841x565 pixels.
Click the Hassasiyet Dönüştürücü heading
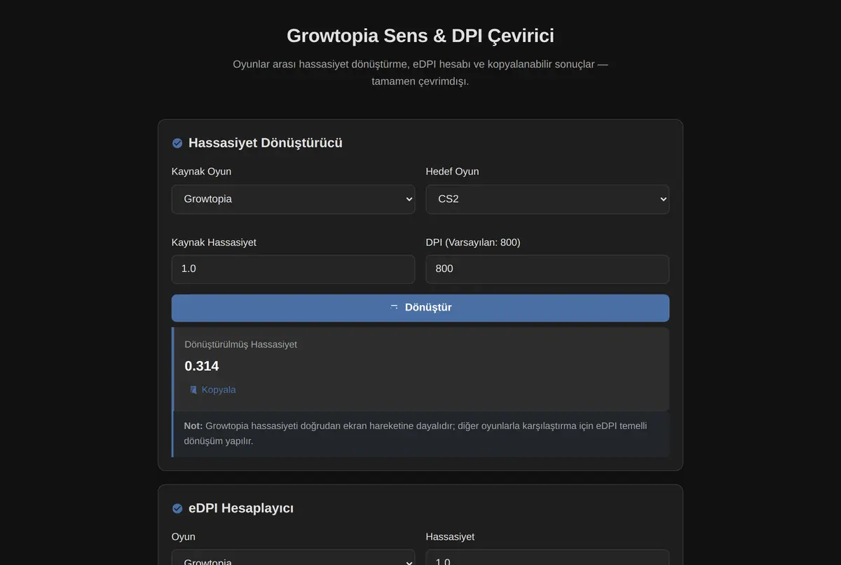266,143
